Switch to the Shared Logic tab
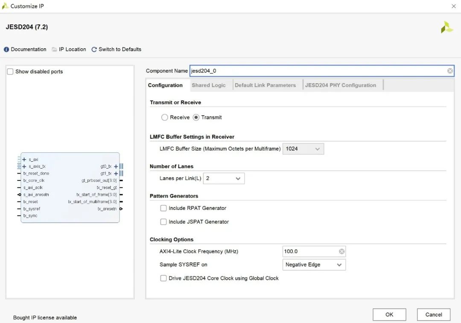Viewport: 461px width, 323px height. pyautogui.click(x=209, y=85)
